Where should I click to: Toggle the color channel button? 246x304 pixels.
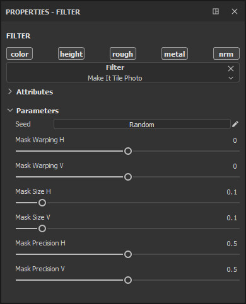coord(20,54)
